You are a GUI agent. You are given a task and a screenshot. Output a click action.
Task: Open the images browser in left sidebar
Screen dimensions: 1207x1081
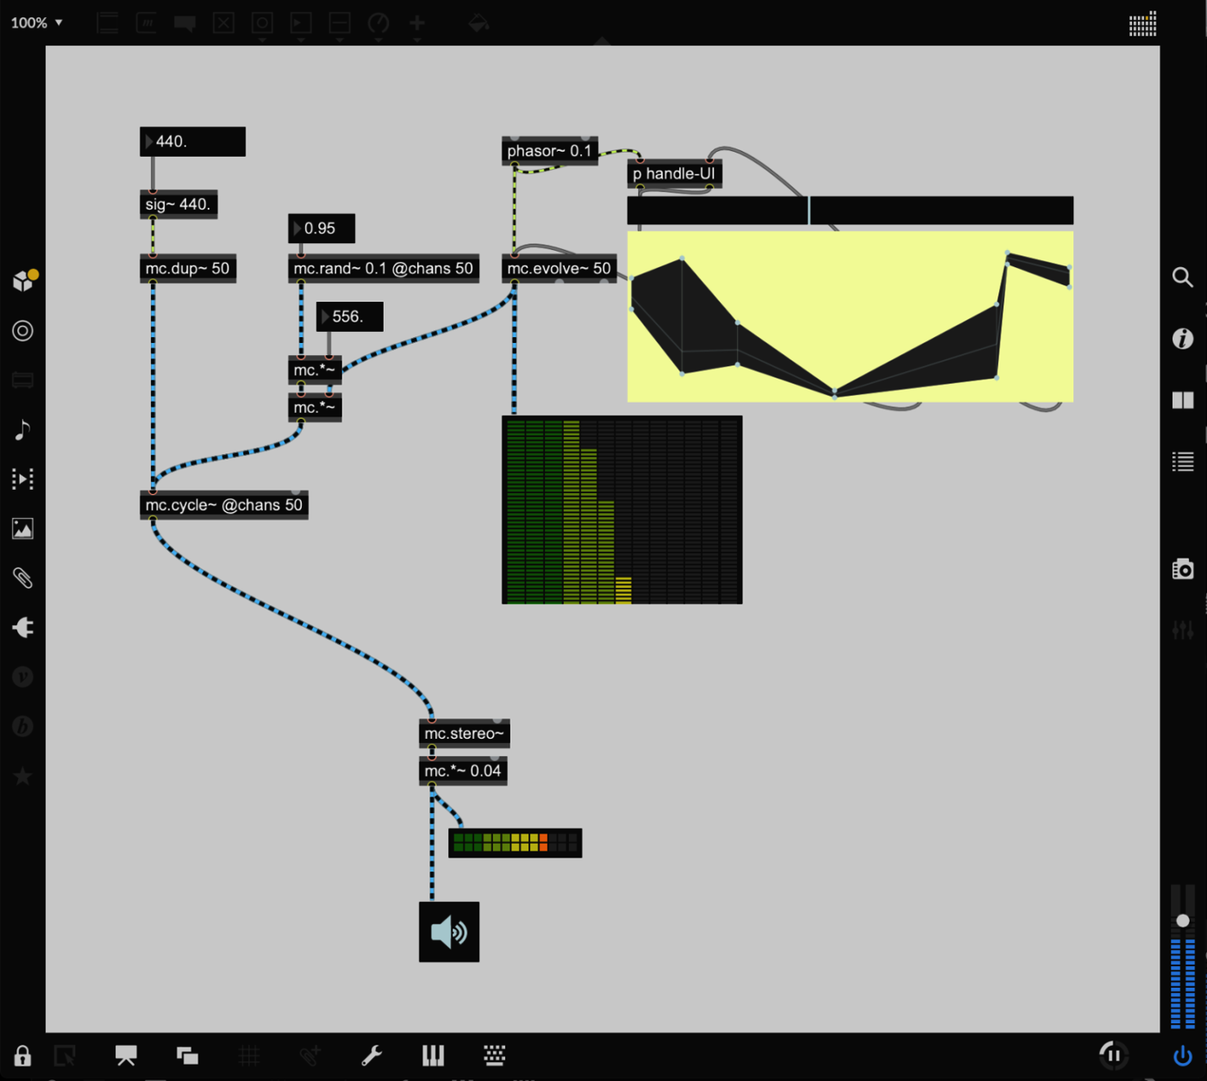tap(22, 528)
